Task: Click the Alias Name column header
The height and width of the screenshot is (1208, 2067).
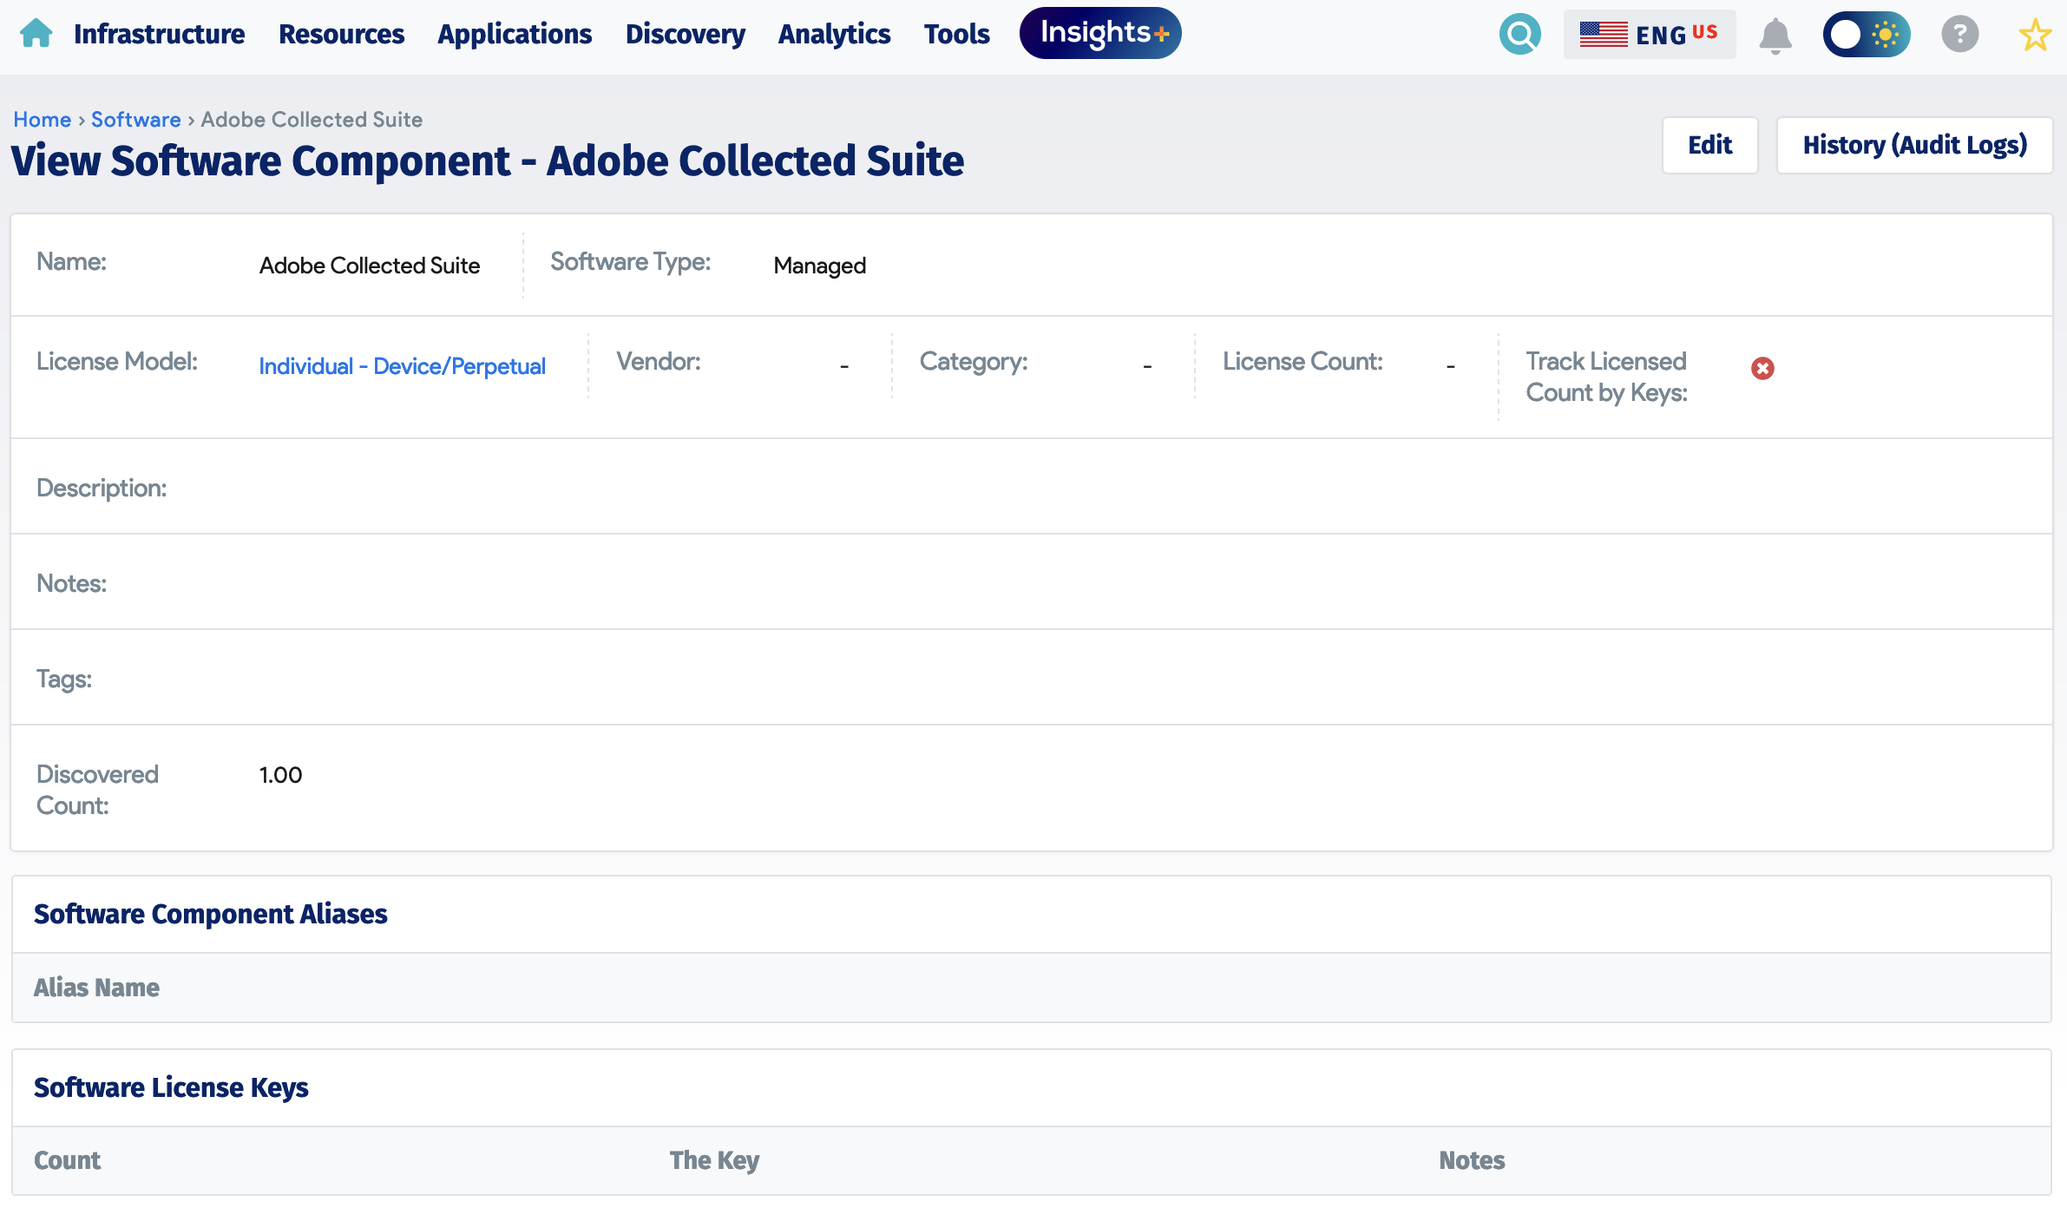Action: point(96,987)
